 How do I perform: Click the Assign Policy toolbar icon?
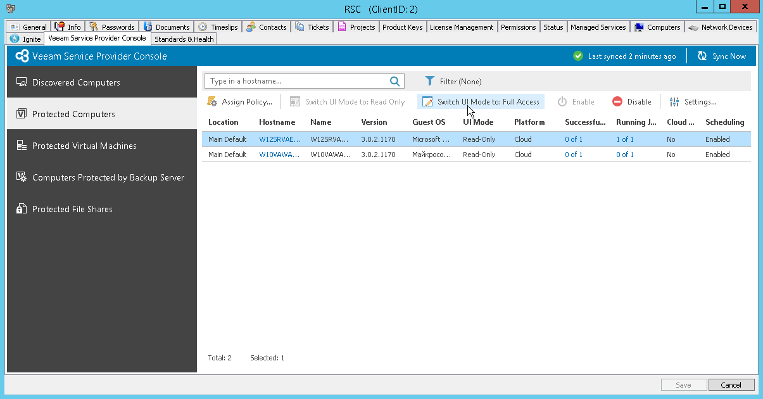tap(211, 101)
